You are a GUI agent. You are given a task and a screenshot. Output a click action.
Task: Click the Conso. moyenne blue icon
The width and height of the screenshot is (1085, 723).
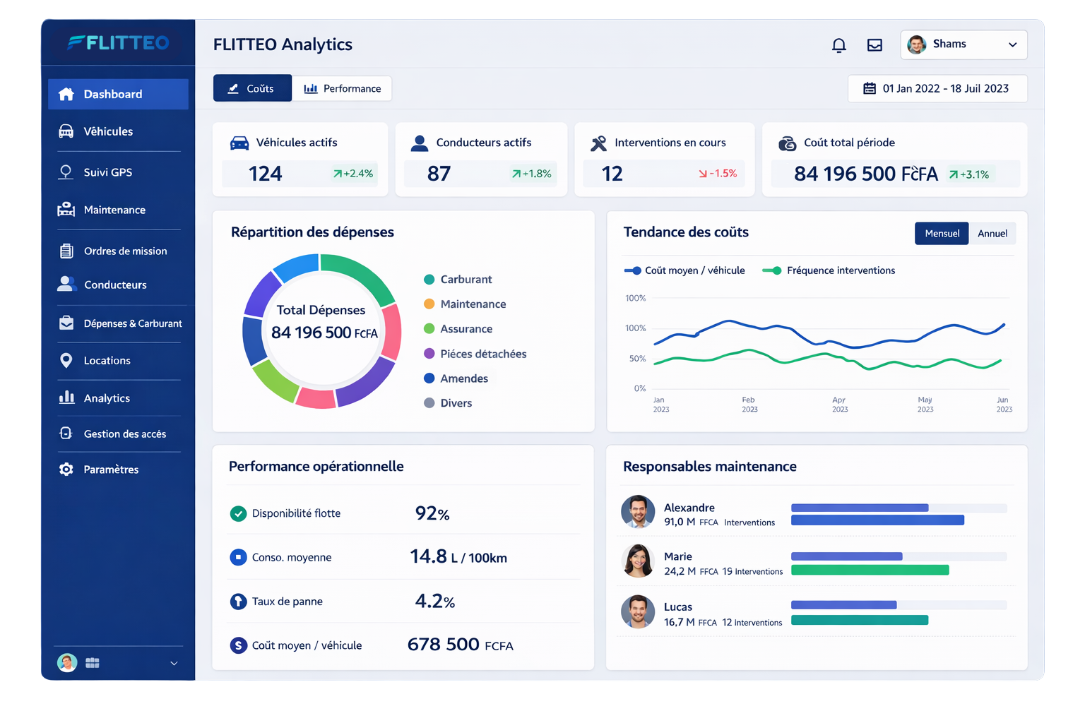pos(238,557)
